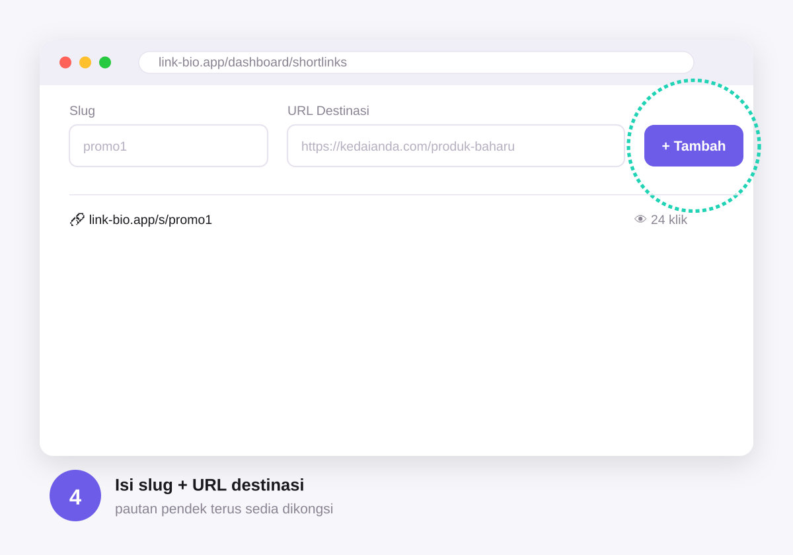Maximize the window with the green button
This screenshot has width=793, height=555.
pyautogui.click(x=105, y=62)
